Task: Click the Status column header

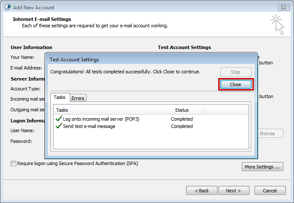Action: click(x=182, y=110)
